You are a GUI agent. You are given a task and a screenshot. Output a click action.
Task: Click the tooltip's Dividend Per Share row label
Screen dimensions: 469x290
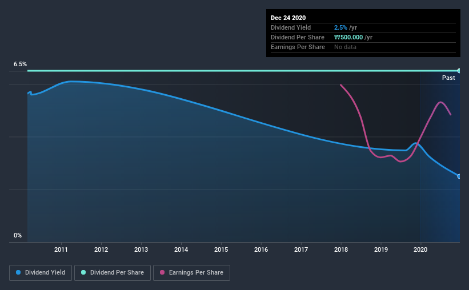297,37
